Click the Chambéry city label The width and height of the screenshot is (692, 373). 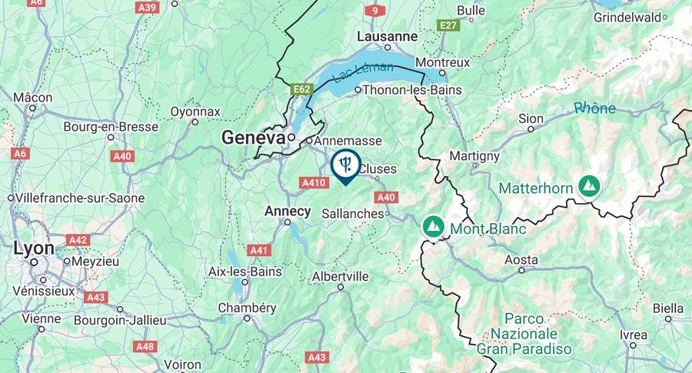[x=247, y=308]
